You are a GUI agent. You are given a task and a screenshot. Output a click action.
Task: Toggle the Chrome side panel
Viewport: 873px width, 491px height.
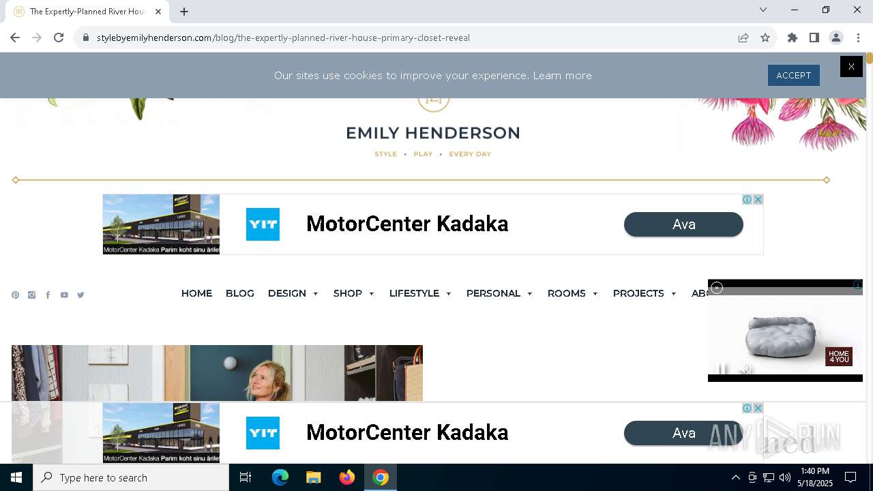pyautogui.click(x=814, y=38)
